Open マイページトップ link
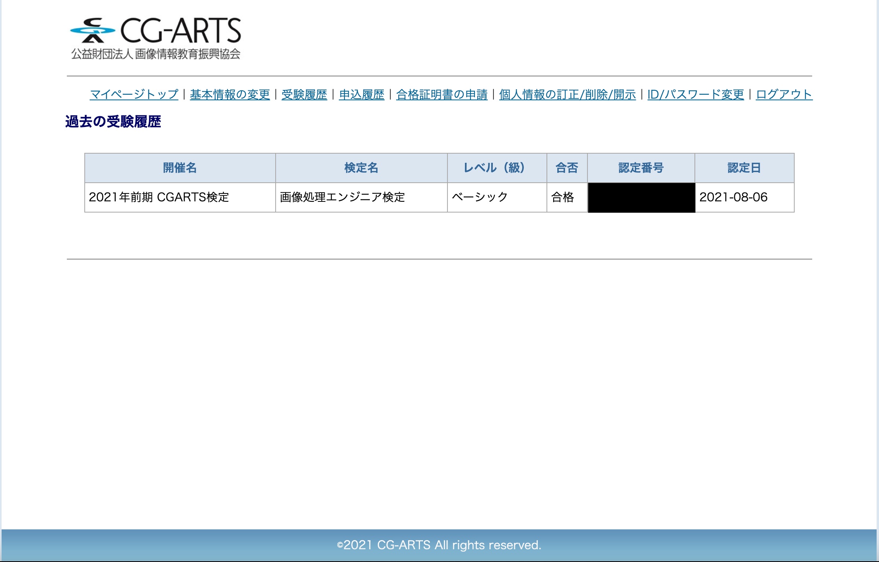The image size is (879, 562). [x=134, y=94]
